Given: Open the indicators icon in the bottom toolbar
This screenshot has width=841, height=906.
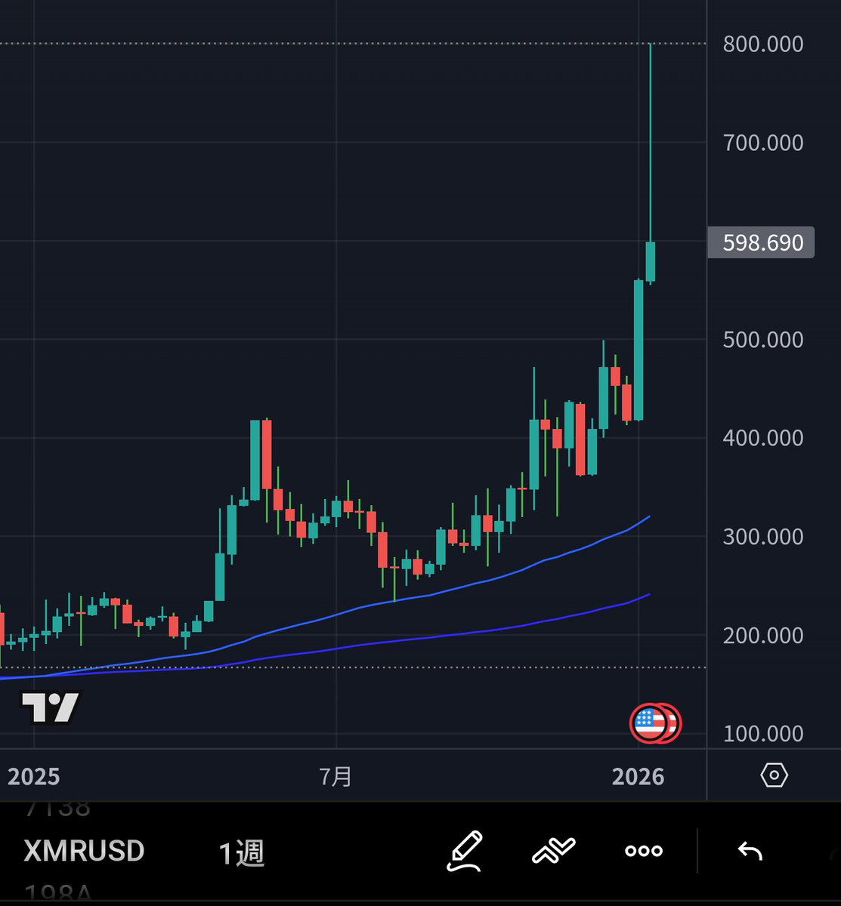Looking at the screenshot, I should [554, 851].
